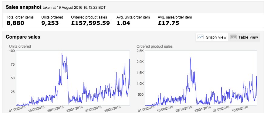Click the 2.0K axis label on sales chart
Image resolution: width=264 pixels, height=113 pixels.
coord(140,62)
